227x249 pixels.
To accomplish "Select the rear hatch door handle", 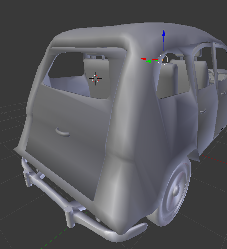I will 63,133.
